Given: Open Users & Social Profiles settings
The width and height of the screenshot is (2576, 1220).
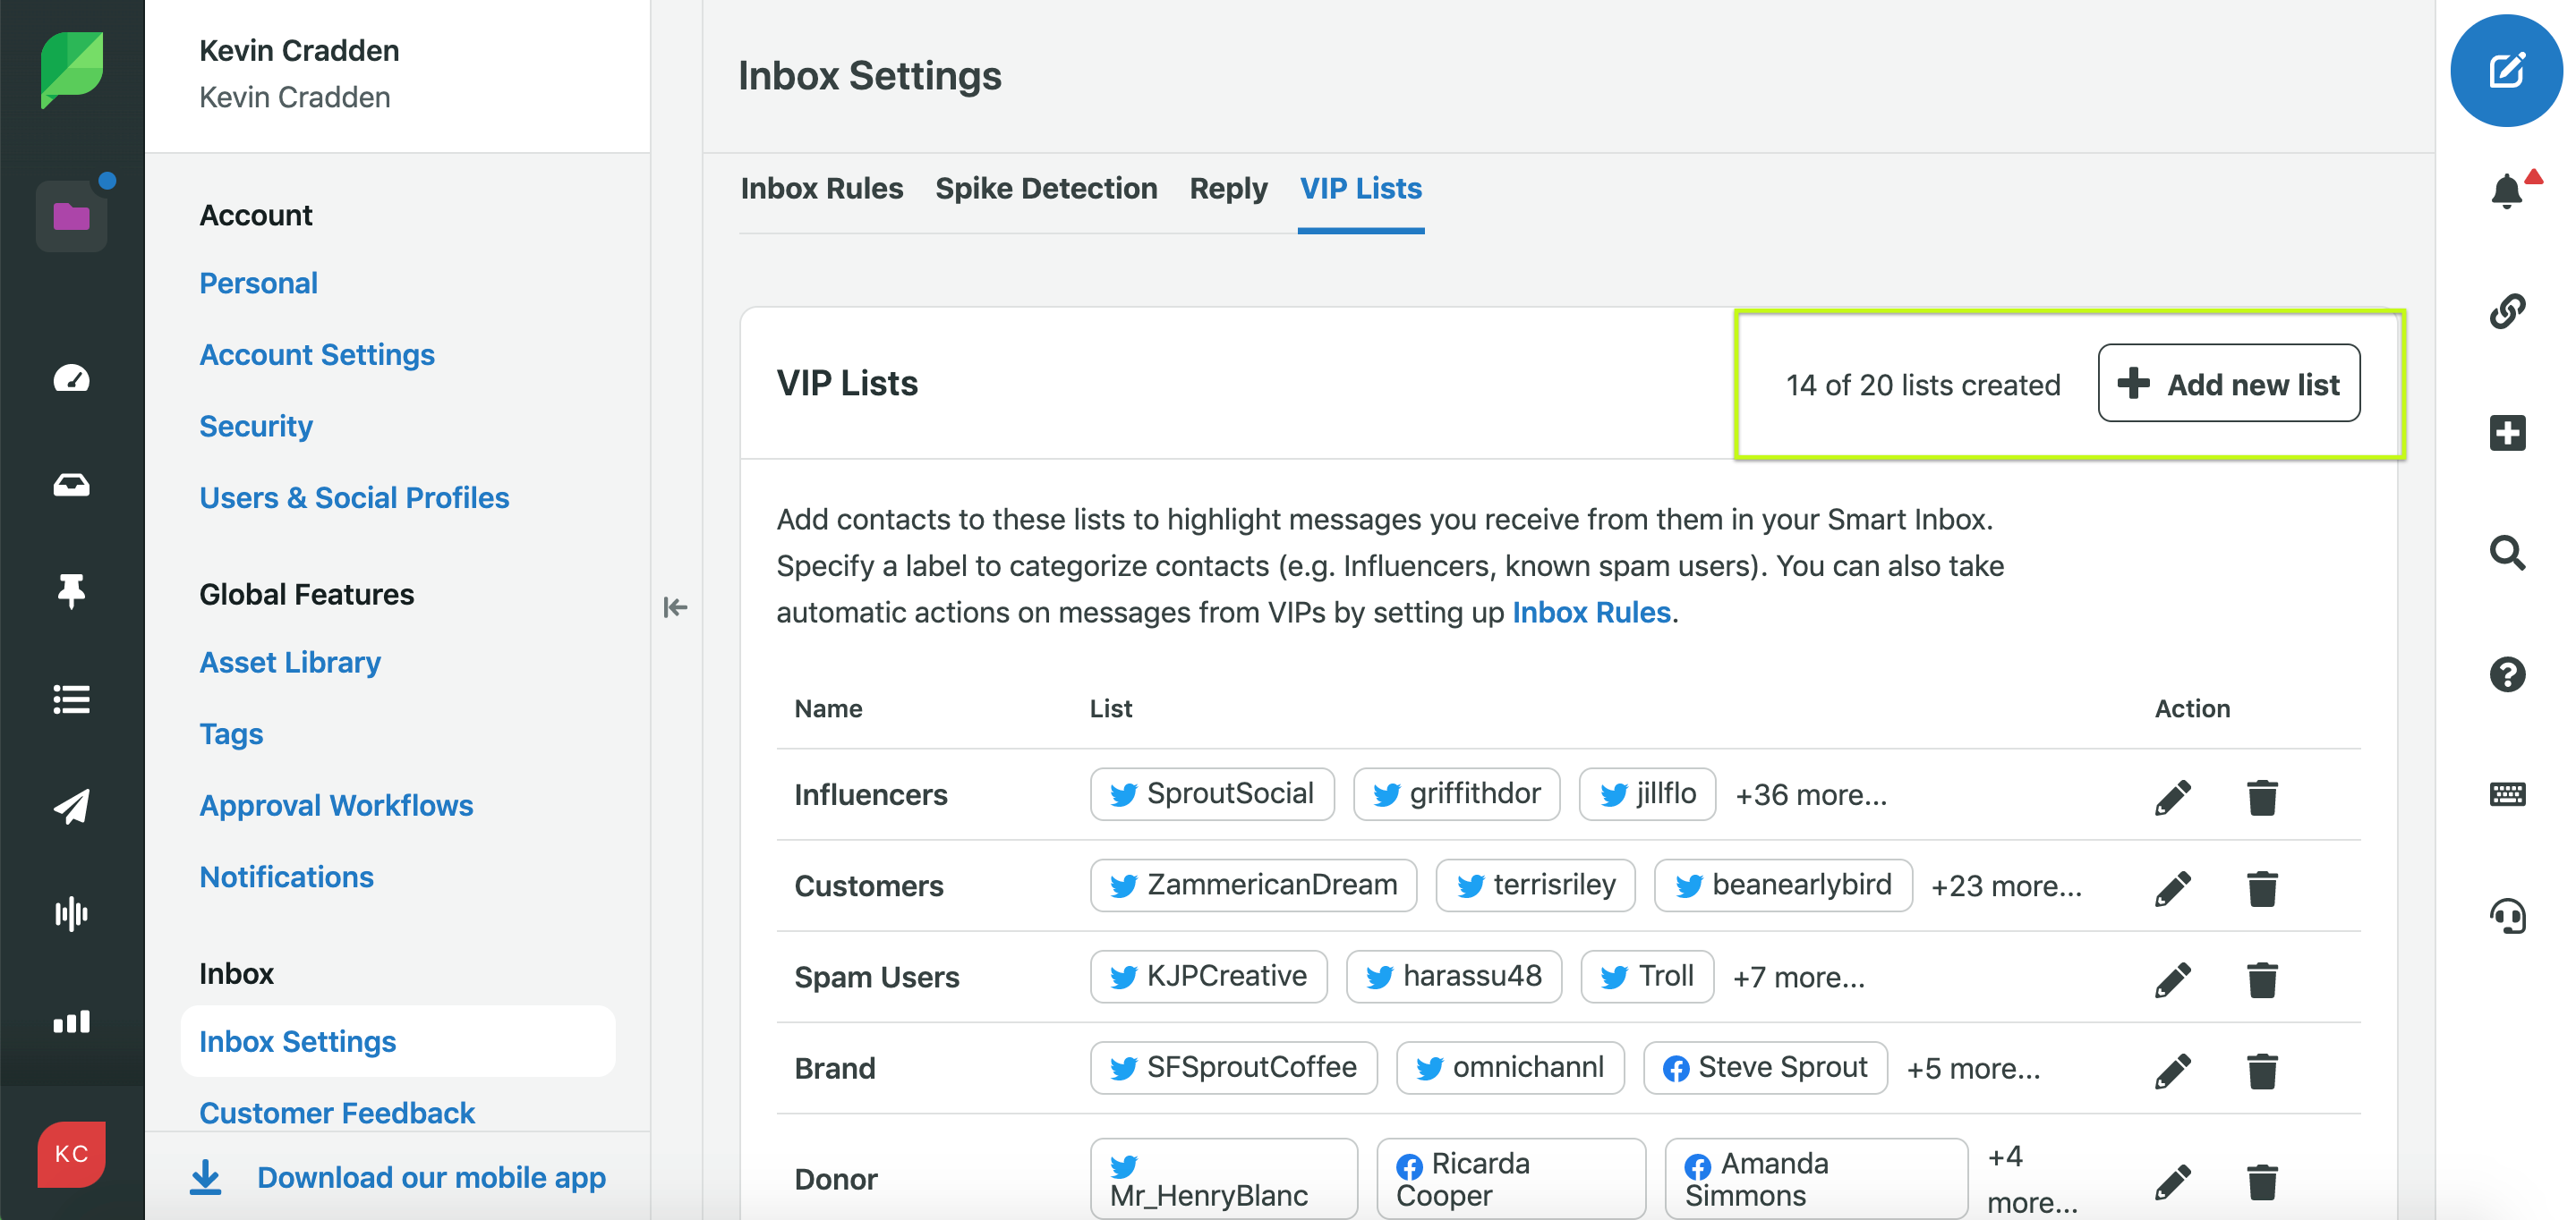Looking at the screenshot, I should click(x=354, y=496).
